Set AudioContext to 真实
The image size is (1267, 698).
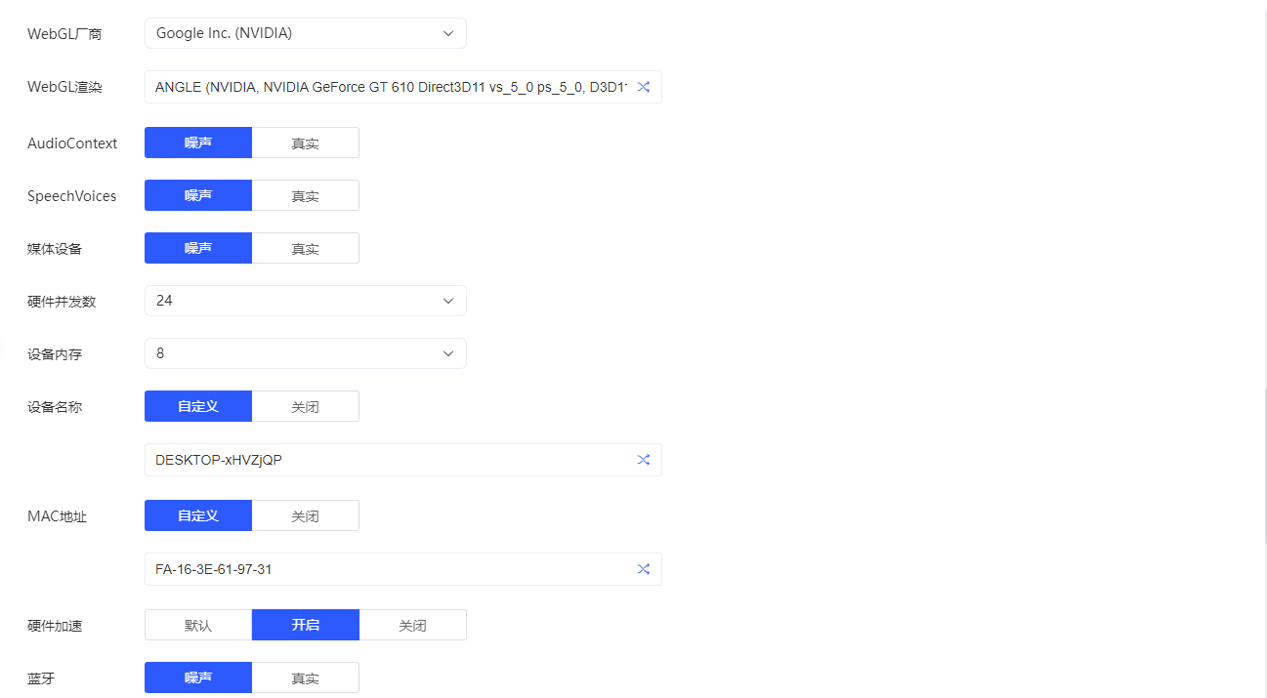pos(305,143)
